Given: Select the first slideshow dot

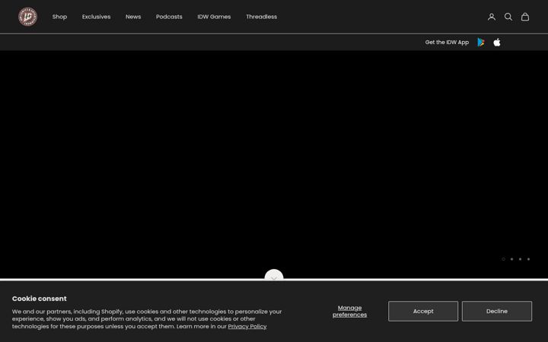Looking at the screenshot, I should (503, 259).
